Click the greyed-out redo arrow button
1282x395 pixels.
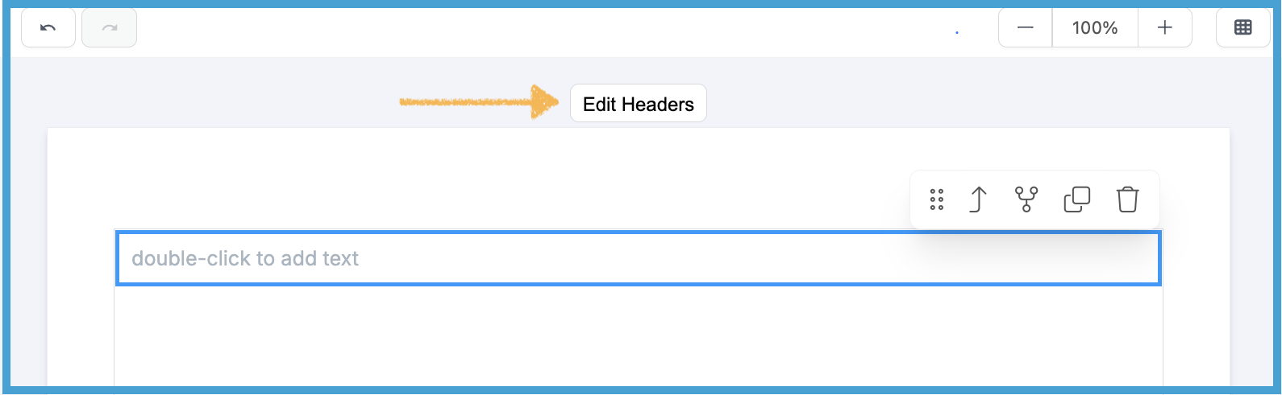(110, 28)
